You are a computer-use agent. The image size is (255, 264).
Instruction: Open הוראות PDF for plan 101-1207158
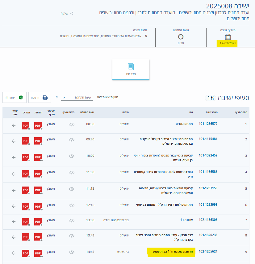(x=38, y=190)
